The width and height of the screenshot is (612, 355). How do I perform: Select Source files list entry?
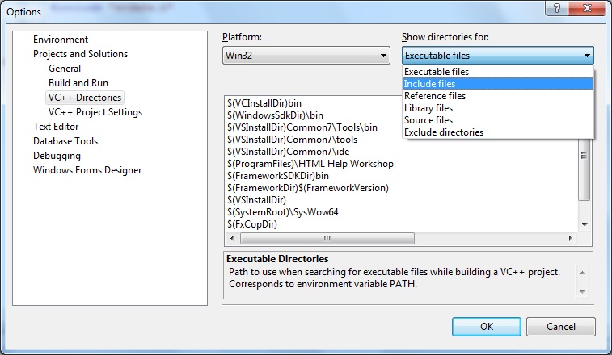pos(428,120)
